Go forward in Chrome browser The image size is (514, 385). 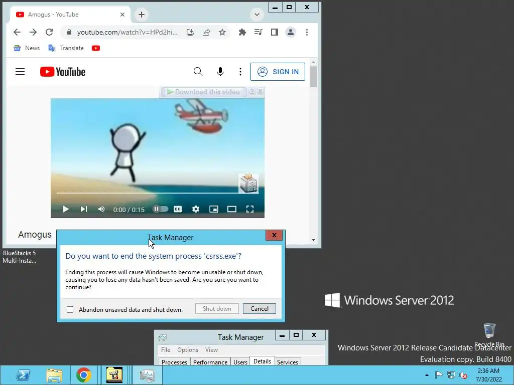pos(33,32)
